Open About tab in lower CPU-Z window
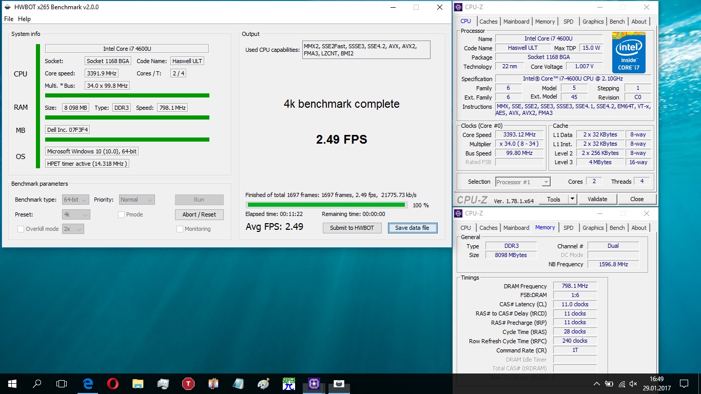 click(639, 228)
